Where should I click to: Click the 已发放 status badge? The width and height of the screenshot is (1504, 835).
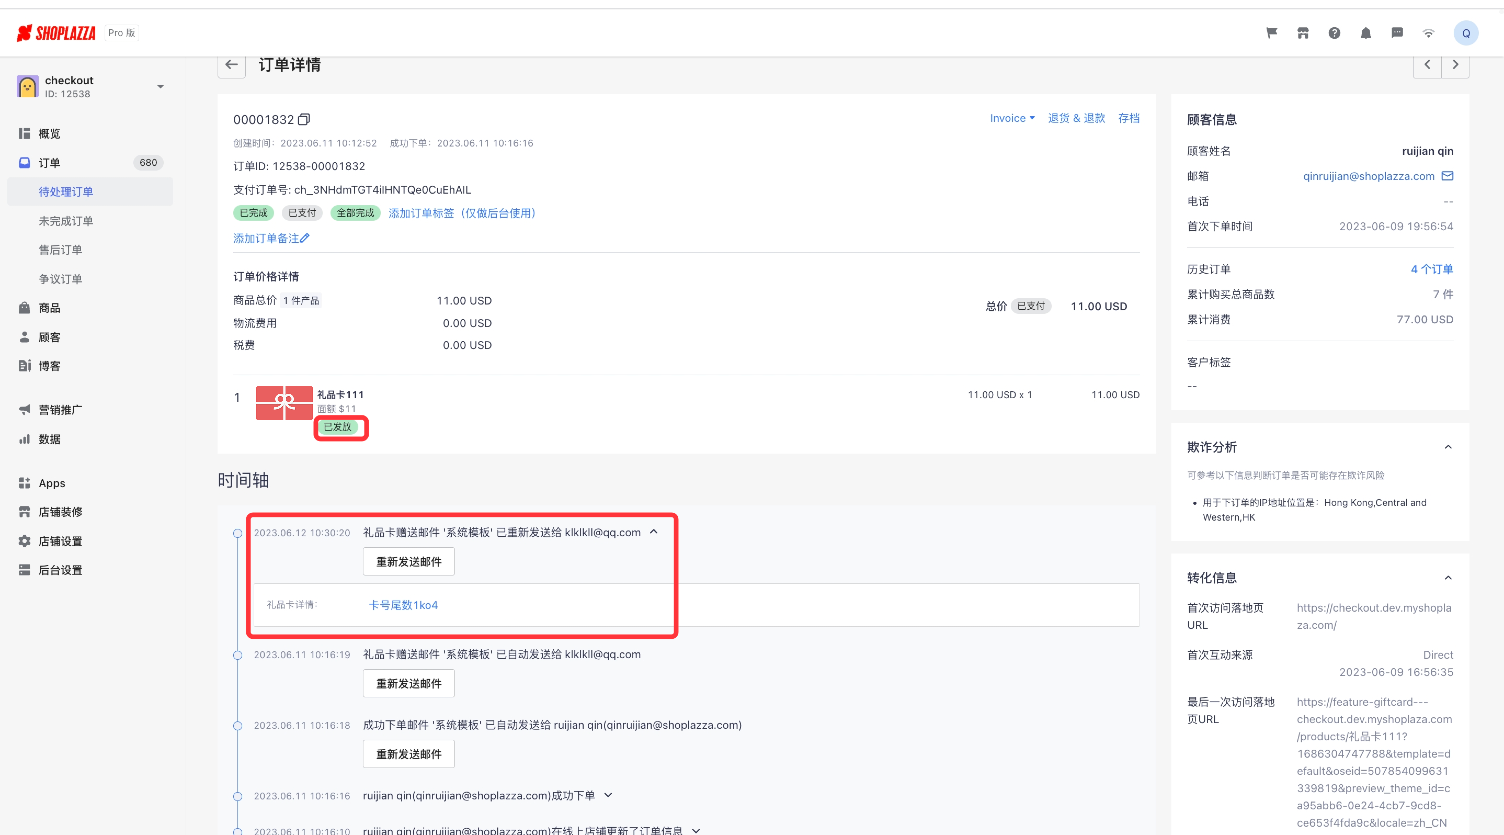338,427
